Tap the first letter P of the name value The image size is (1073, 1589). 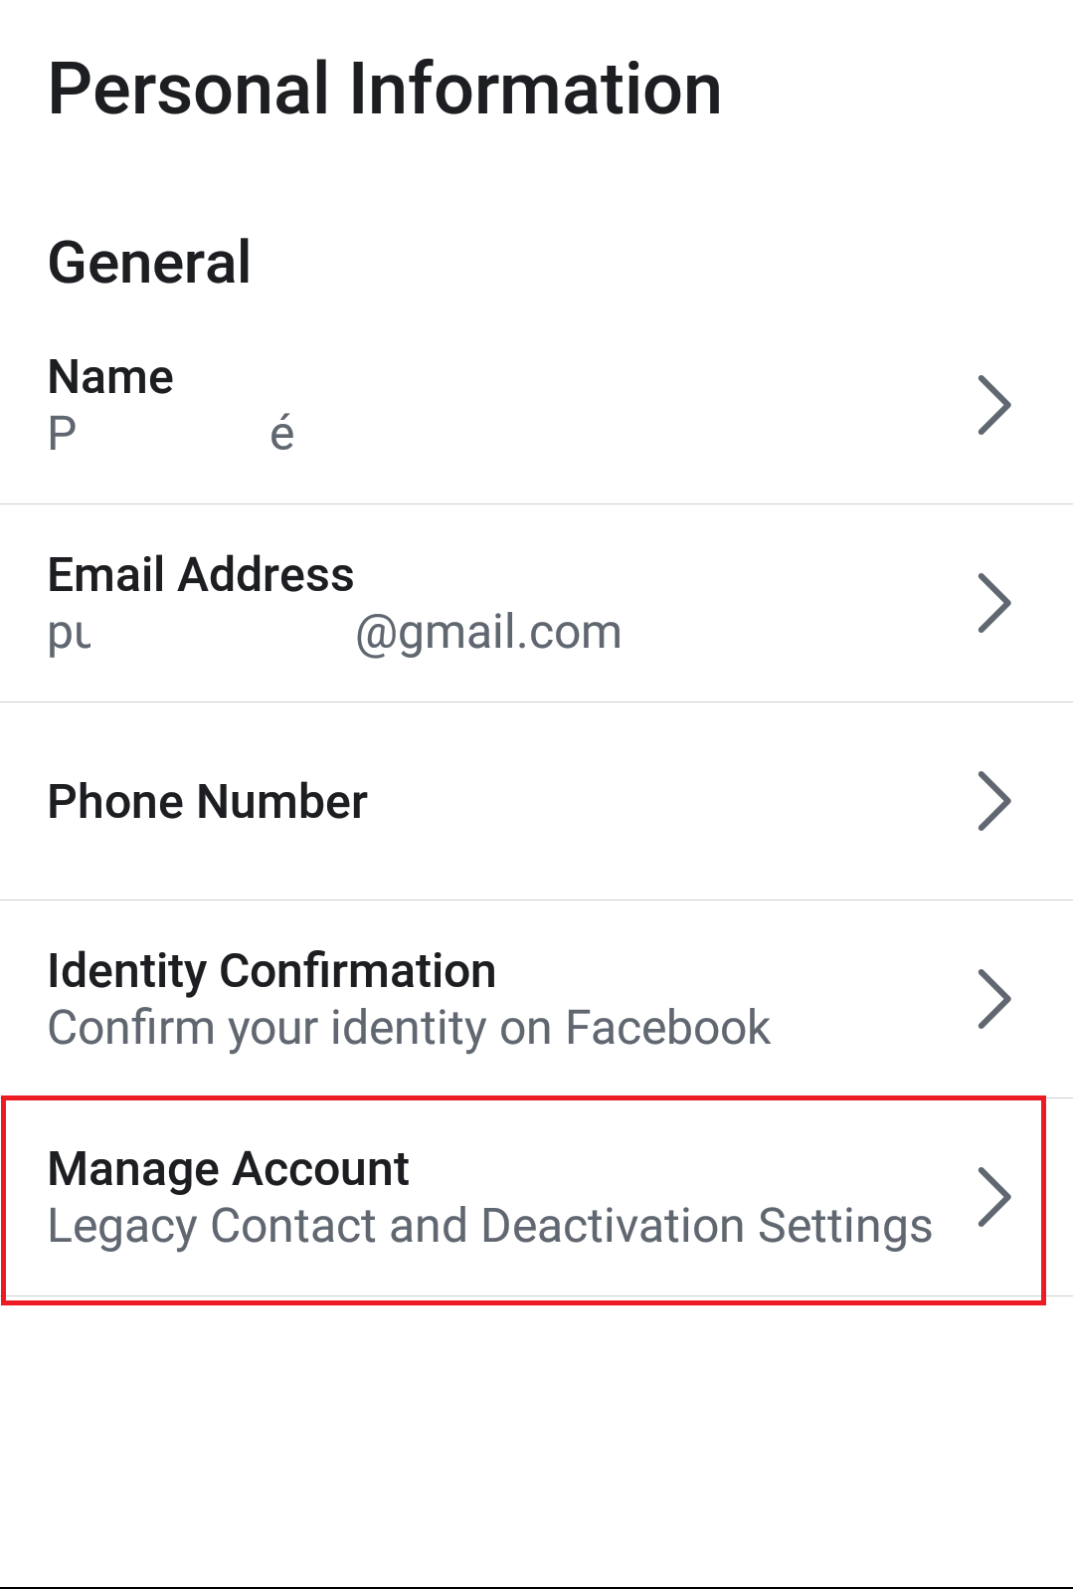62,434
